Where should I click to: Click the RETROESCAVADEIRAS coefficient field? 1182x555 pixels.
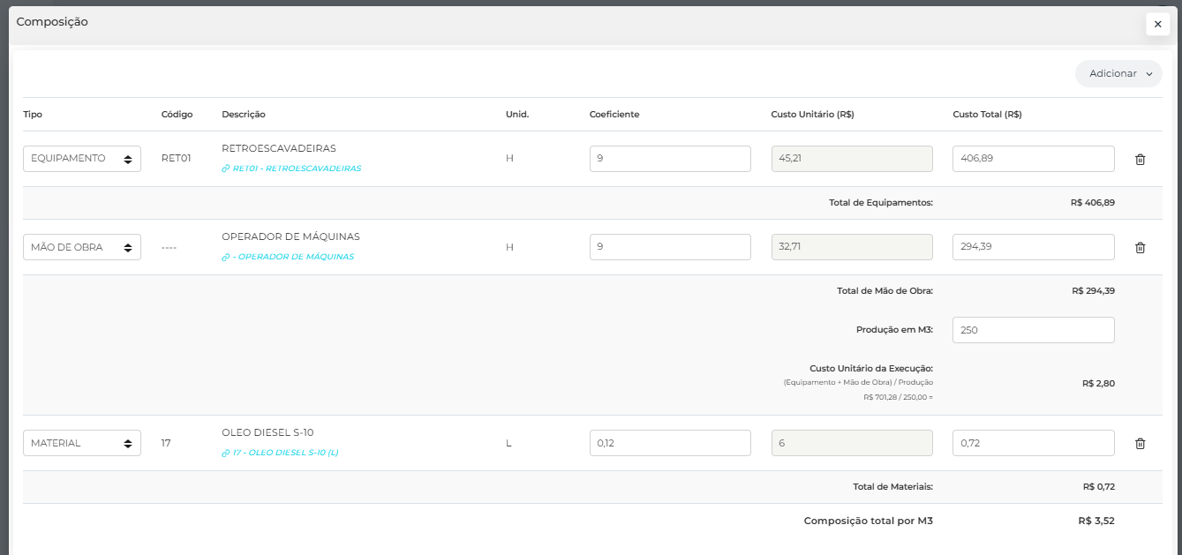(x=670, y=159)
